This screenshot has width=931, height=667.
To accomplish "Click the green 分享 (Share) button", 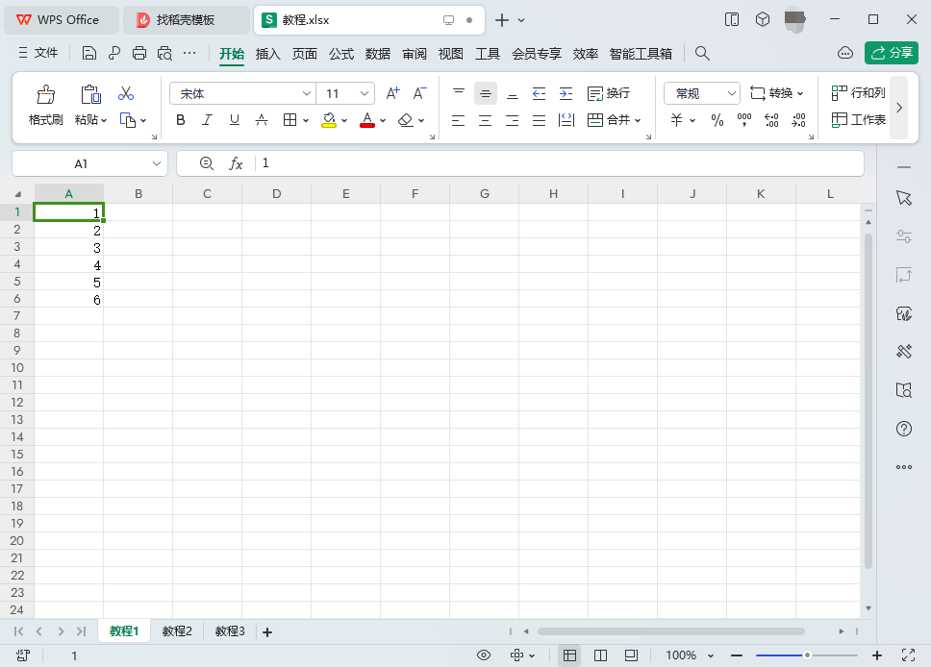I will pyautogui.click(x=892, y=53).
